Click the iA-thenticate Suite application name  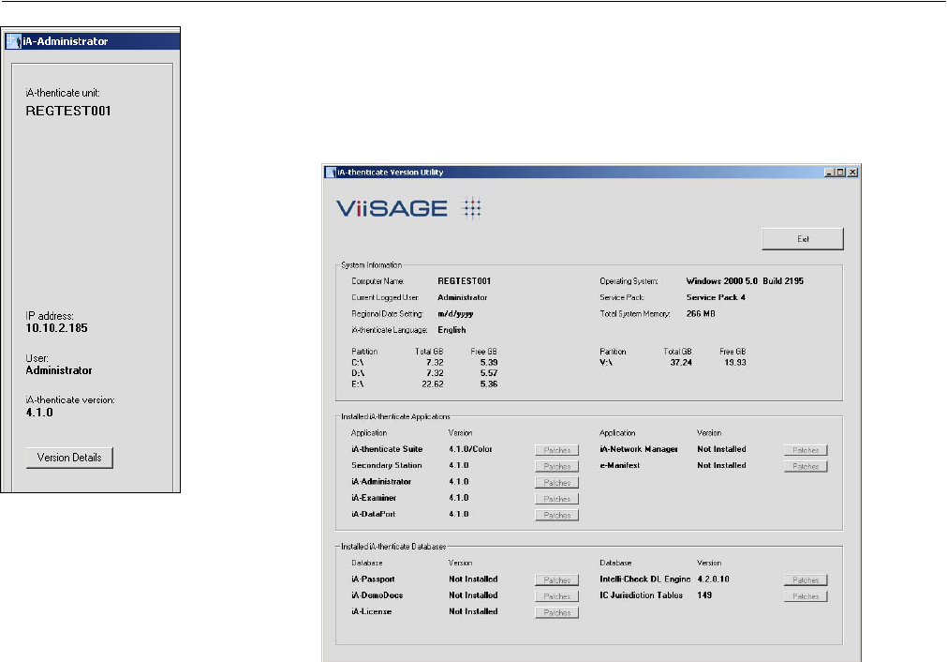coord(387,449)
